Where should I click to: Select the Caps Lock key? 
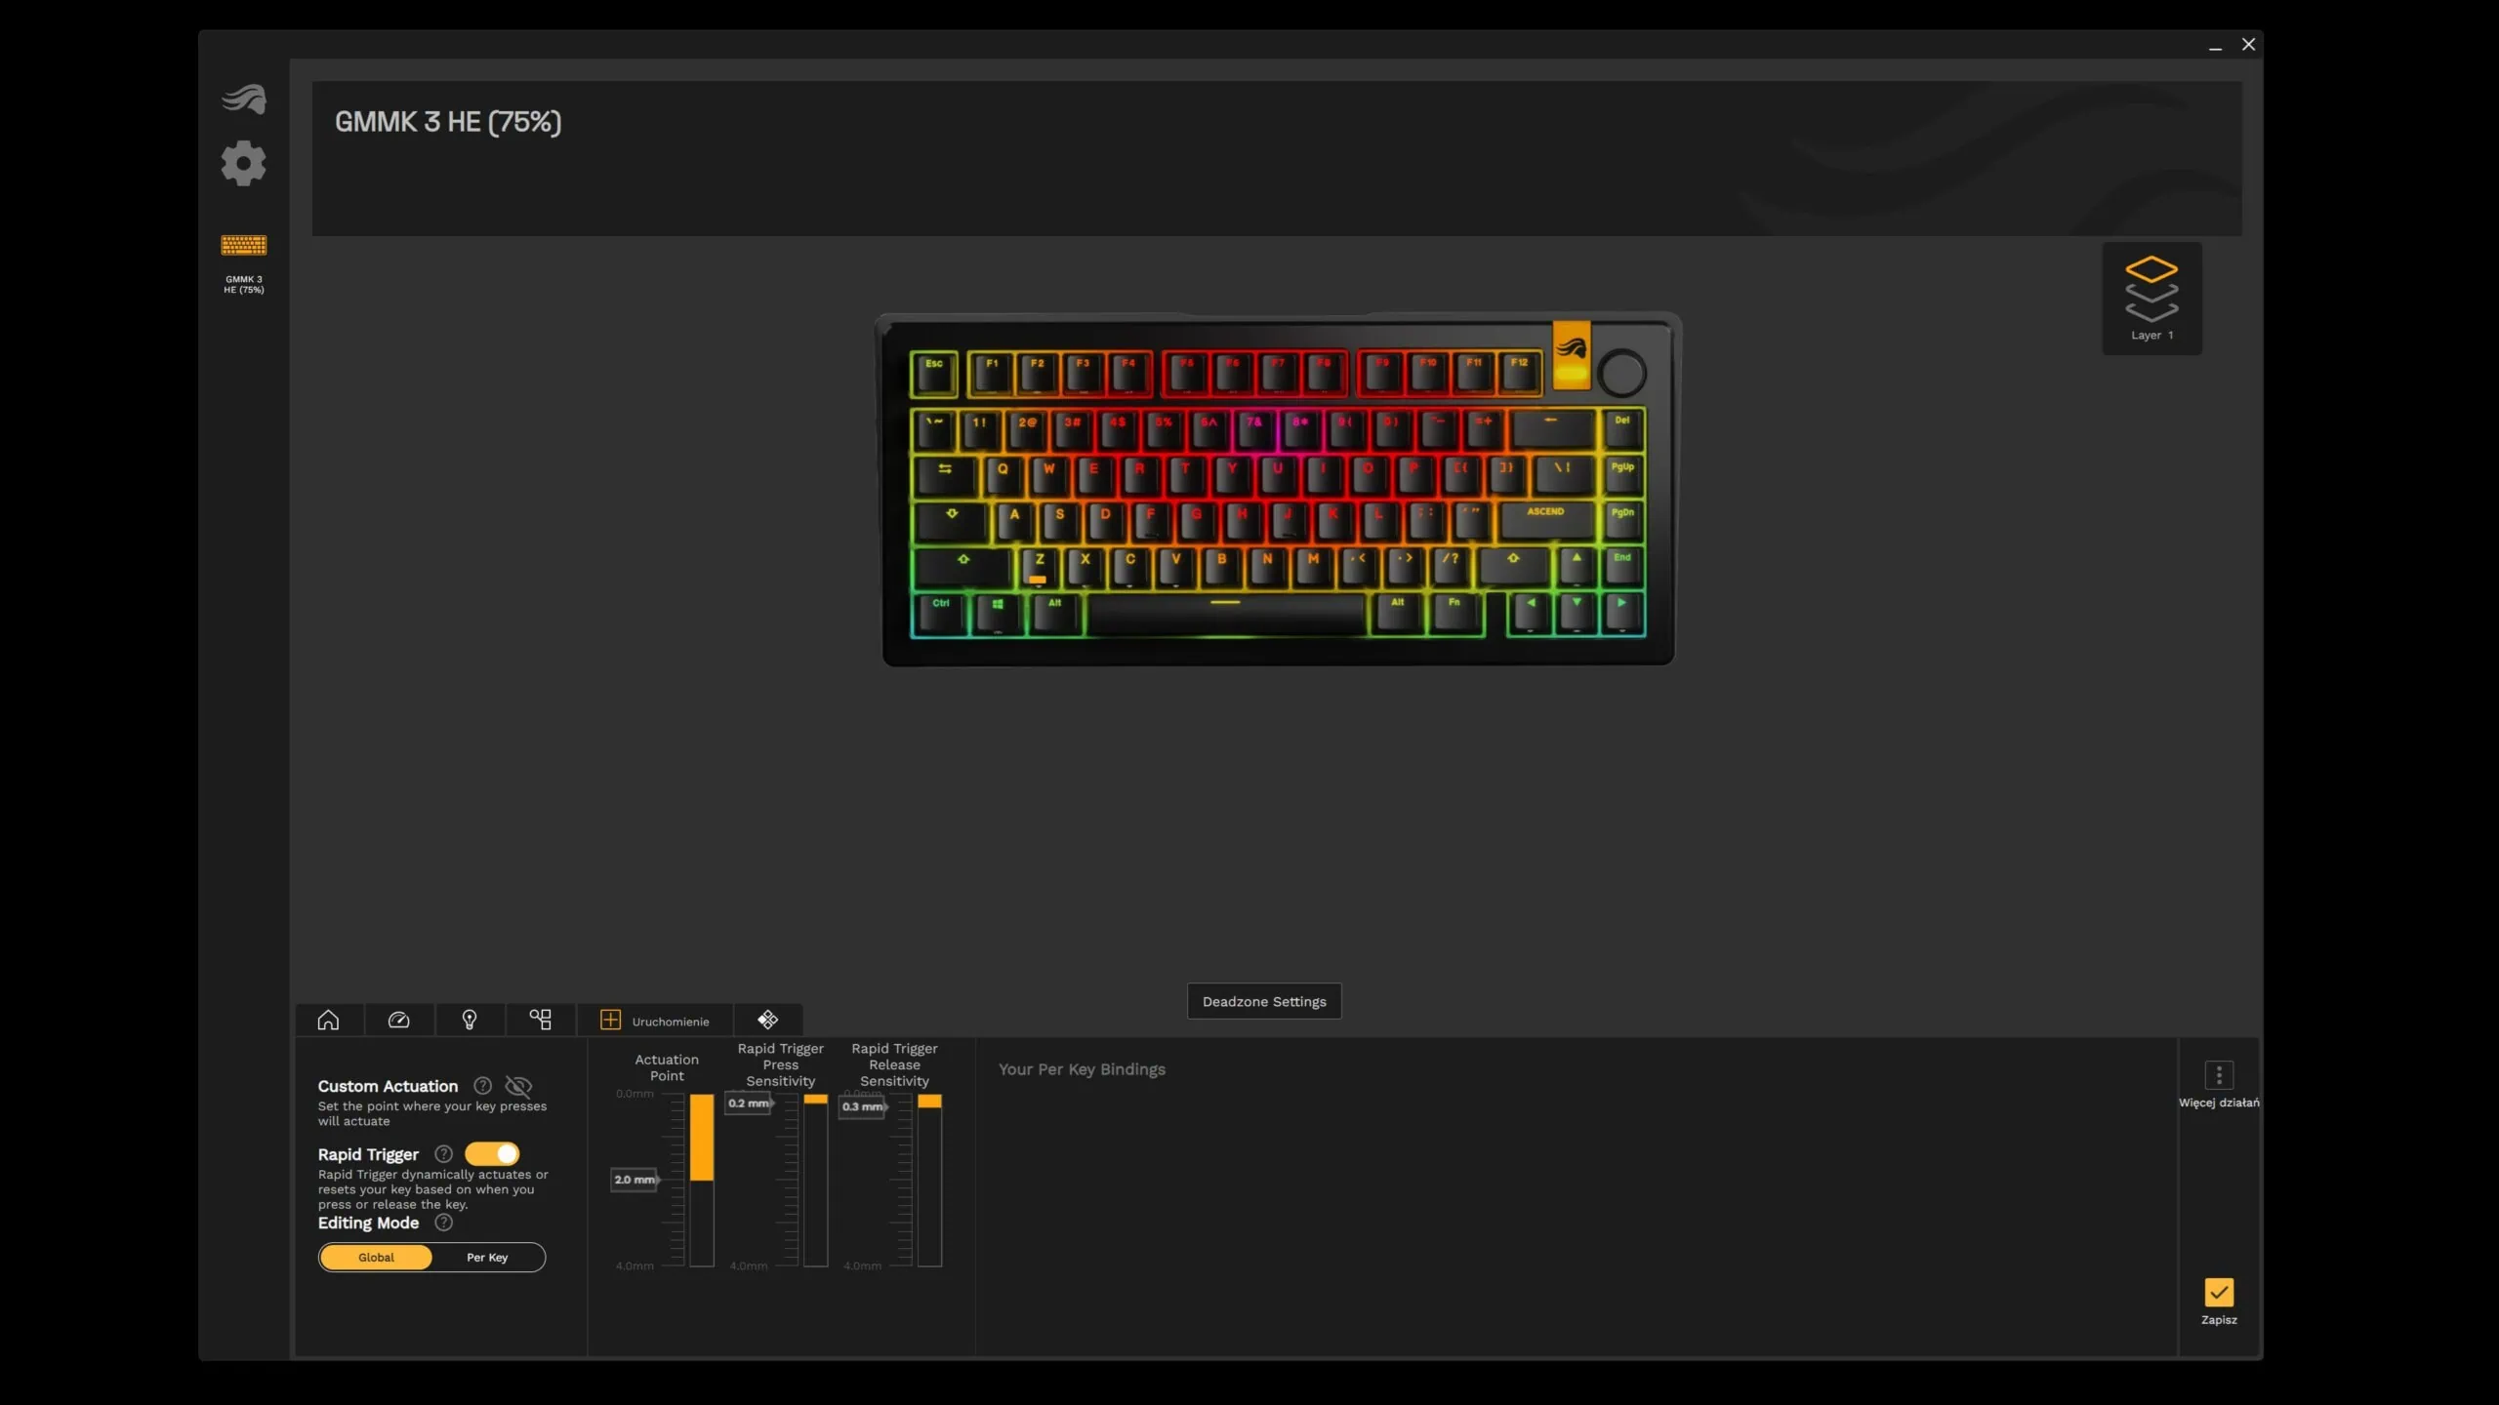click(x=952, y=521)
